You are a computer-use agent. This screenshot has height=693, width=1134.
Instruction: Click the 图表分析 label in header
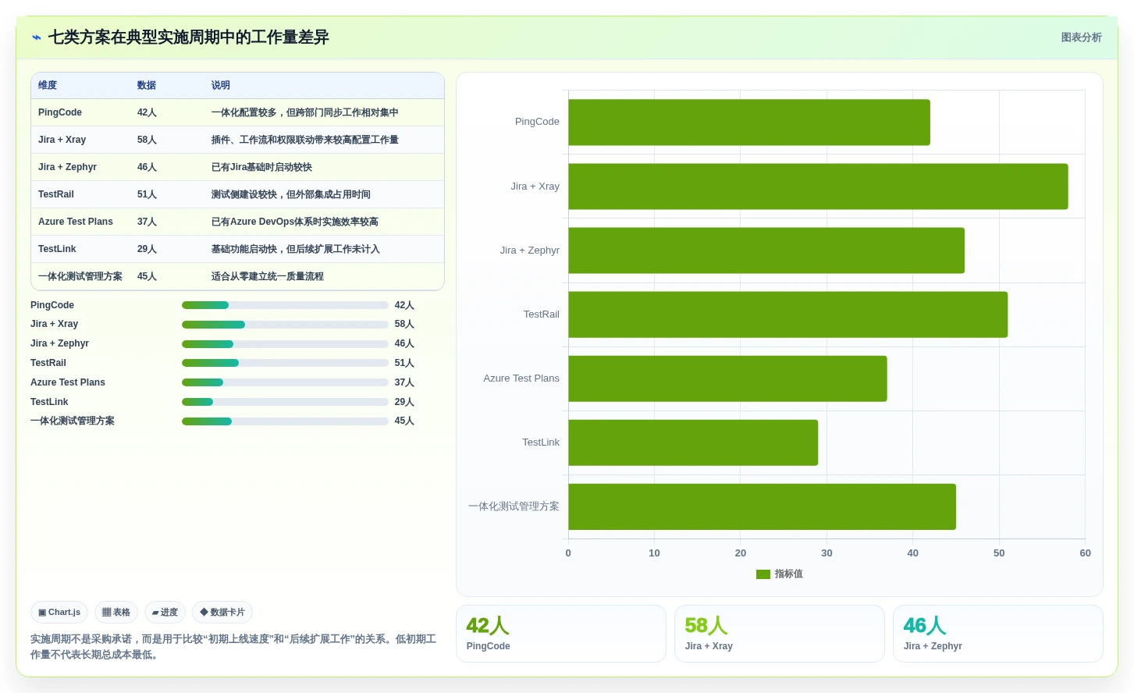tap(1081, 37)
